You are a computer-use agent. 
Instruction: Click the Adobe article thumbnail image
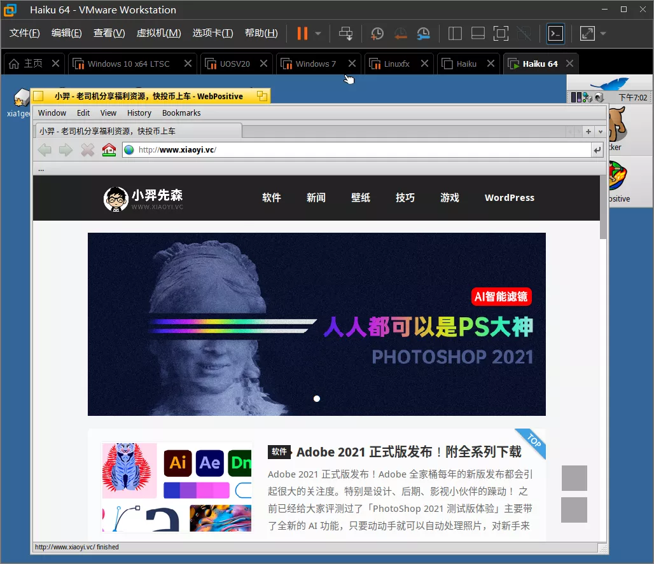[x=177, y=487]
